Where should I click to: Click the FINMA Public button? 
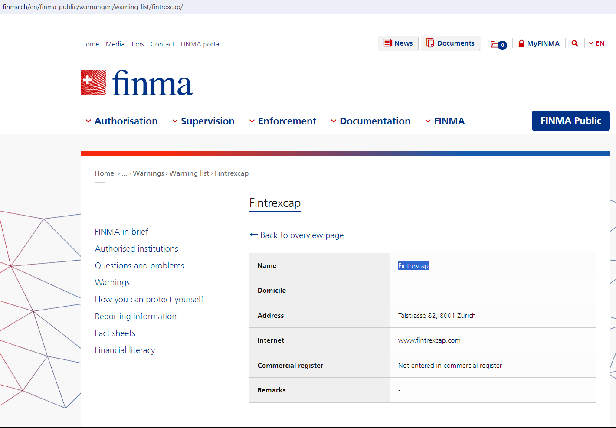point(571,121)
